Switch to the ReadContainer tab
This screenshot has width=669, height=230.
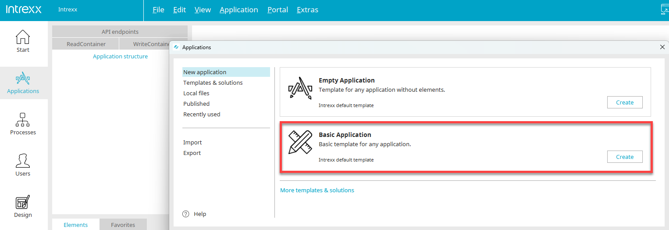click(86, 44)
